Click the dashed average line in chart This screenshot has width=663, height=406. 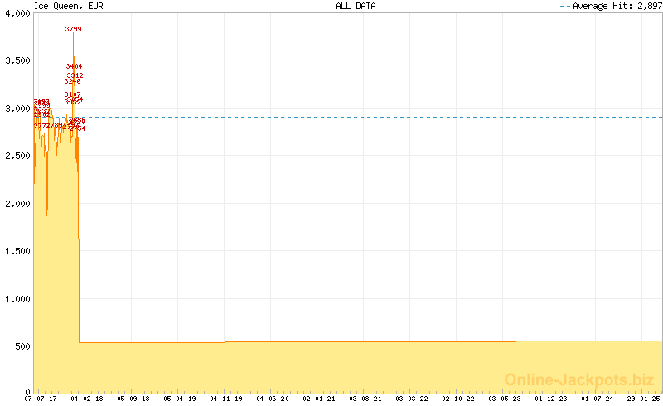(373, 118)
